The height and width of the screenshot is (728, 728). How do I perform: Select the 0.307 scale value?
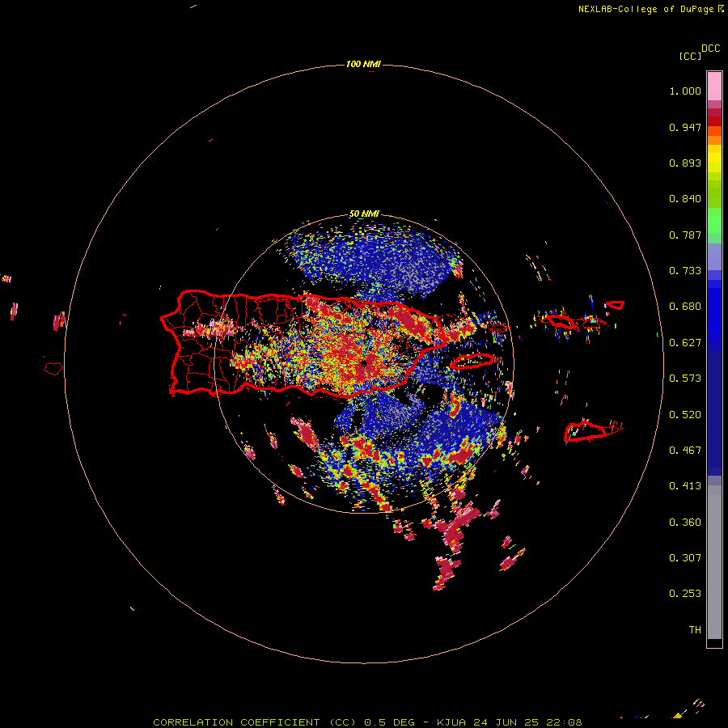[x=685, y=558]
